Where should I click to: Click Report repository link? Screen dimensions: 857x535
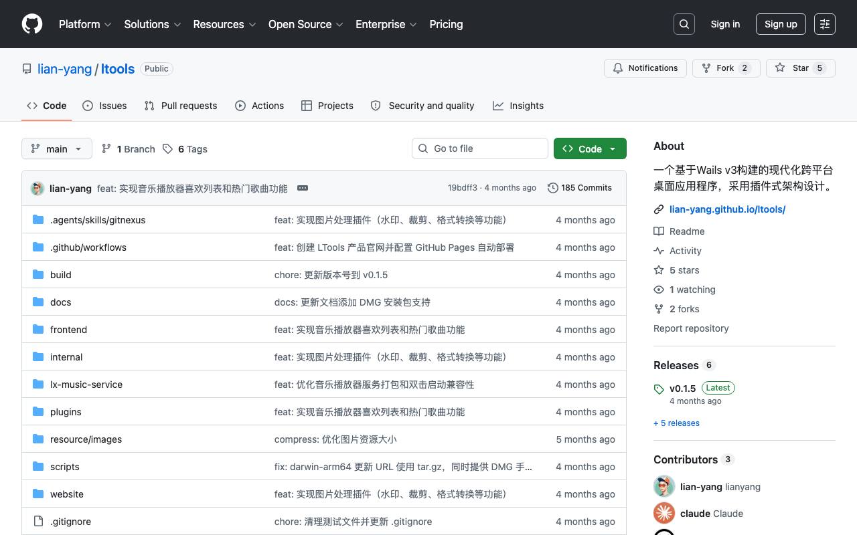[691, 328]
